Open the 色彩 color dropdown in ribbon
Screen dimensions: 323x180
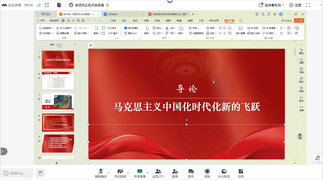coord(195,28)
